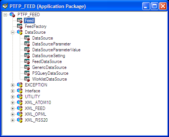Click the DataSourceSetting class icon
Viewport: 169px width, 137px height.
pos(27,56)
